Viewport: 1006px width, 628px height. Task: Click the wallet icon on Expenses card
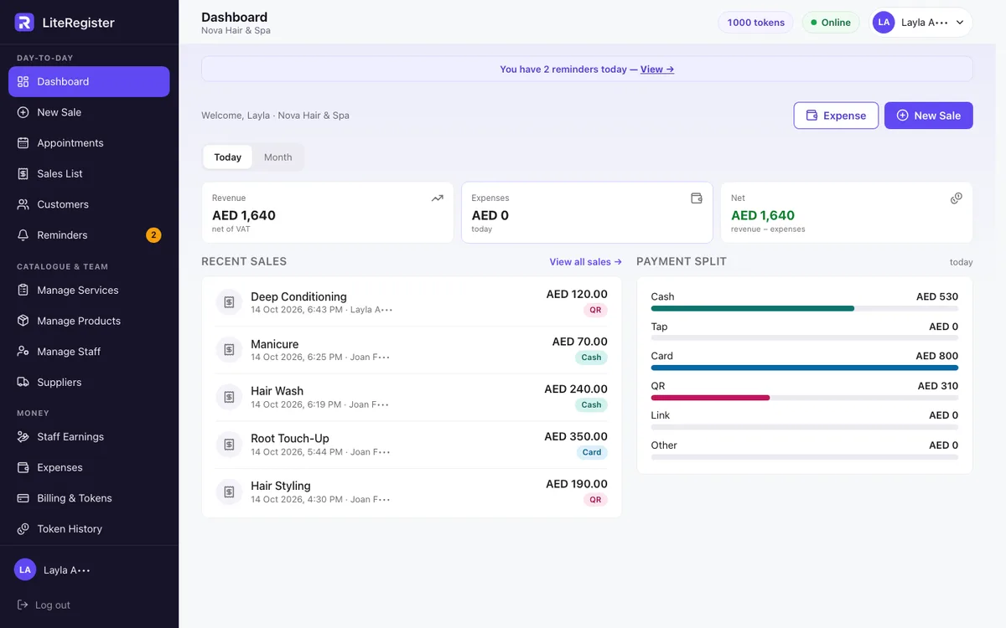[x=696, y=198]
